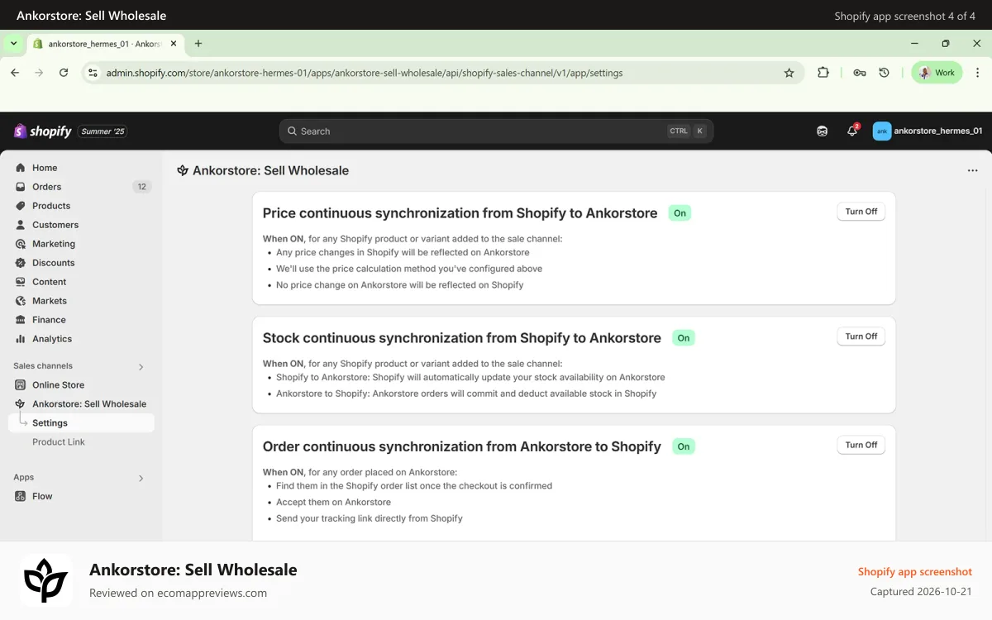Open the password manager key icon
This screenshot has width=992, height=620.
pos(860,73)
